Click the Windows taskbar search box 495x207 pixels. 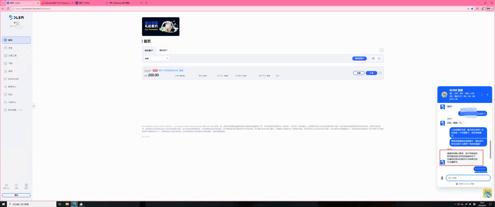pyautogui.click(x=31, y=204)
